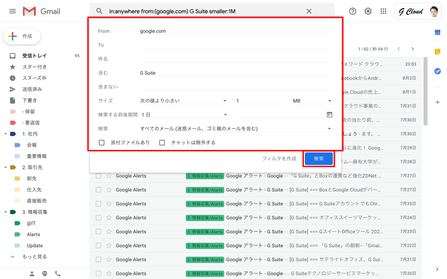This screenshot has width=447, height=279.
Task: Enable the チャットは除外する checkbox
Action: point(162,143)
